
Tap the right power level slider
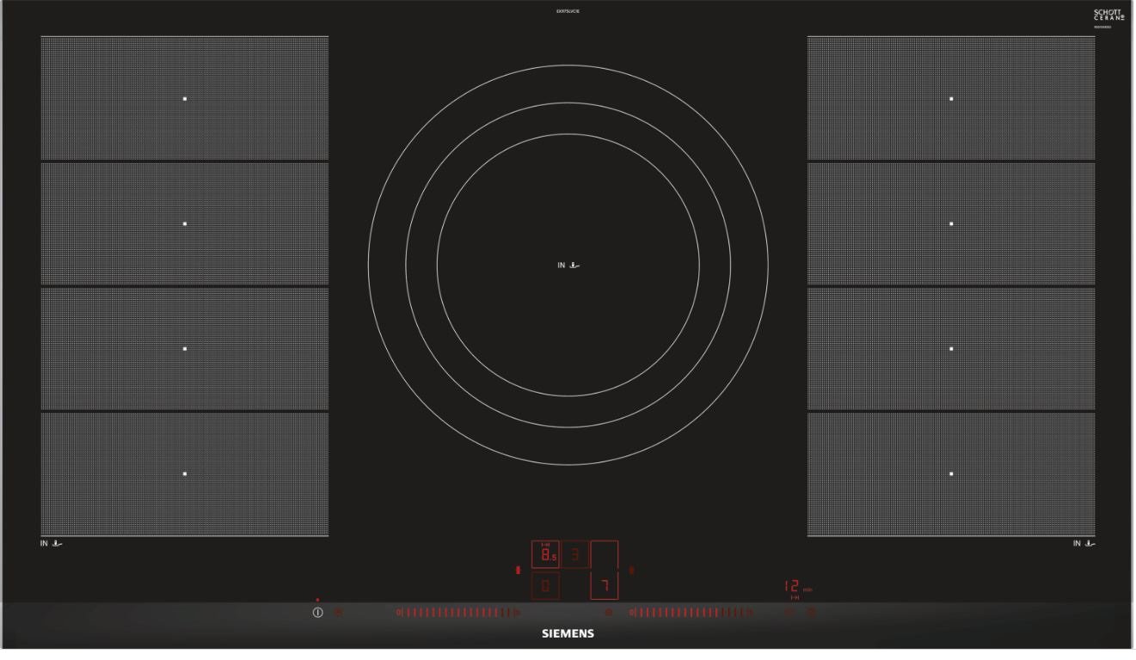pos(691,613)
